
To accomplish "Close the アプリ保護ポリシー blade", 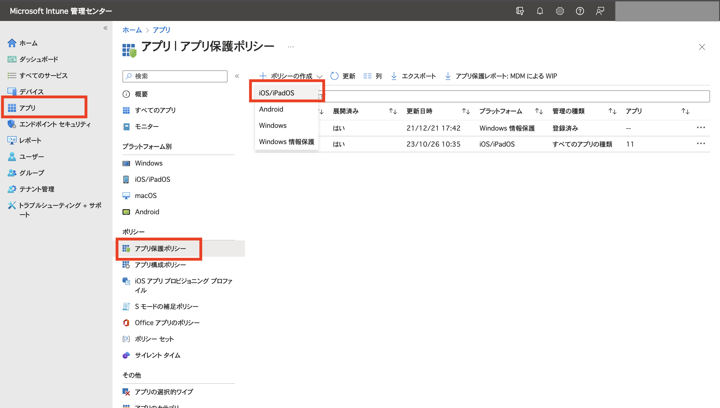I will point(702,47).
